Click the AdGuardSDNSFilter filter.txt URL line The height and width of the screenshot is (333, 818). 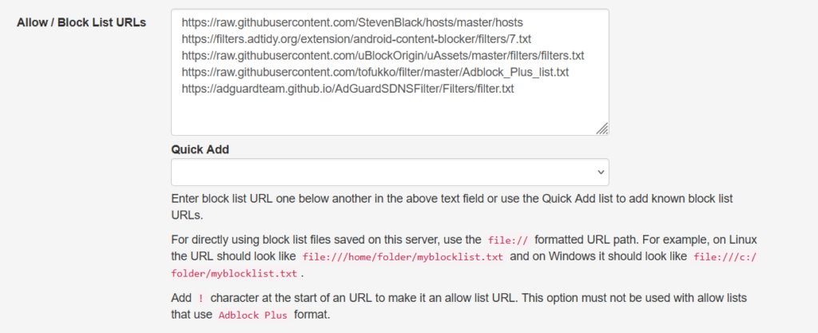click(347, 89)
